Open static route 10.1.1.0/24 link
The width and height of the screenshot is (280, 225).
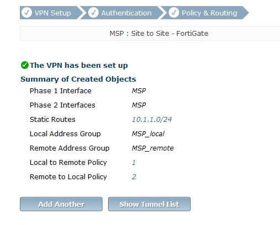152,120
